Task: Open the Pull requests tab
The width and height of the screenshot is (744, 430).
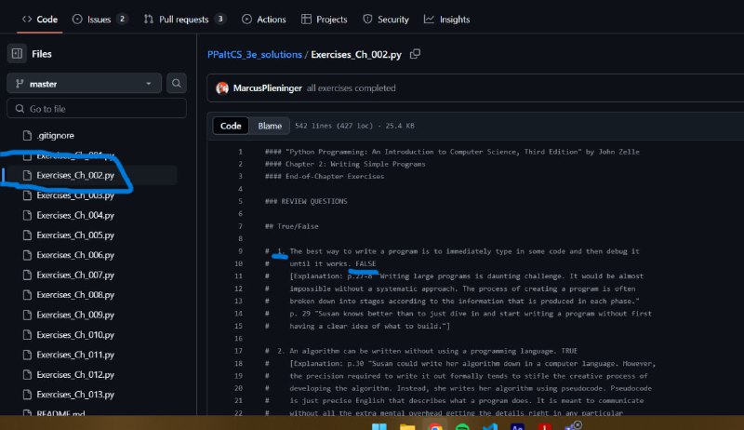Action: [x=184, y=20]
